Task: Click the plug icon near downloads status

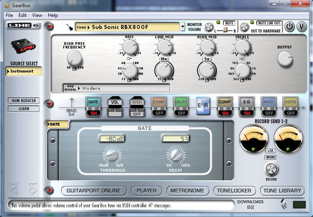Action: (x=284, y=204)
